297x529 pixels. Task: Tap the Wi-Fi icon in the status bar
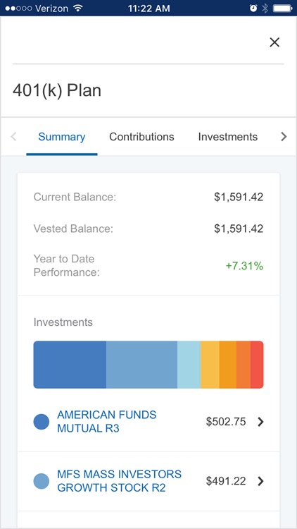(x=78, y=8)
